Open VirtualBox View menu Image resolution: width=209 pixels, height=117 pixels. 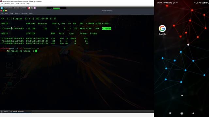pos(12,4)
